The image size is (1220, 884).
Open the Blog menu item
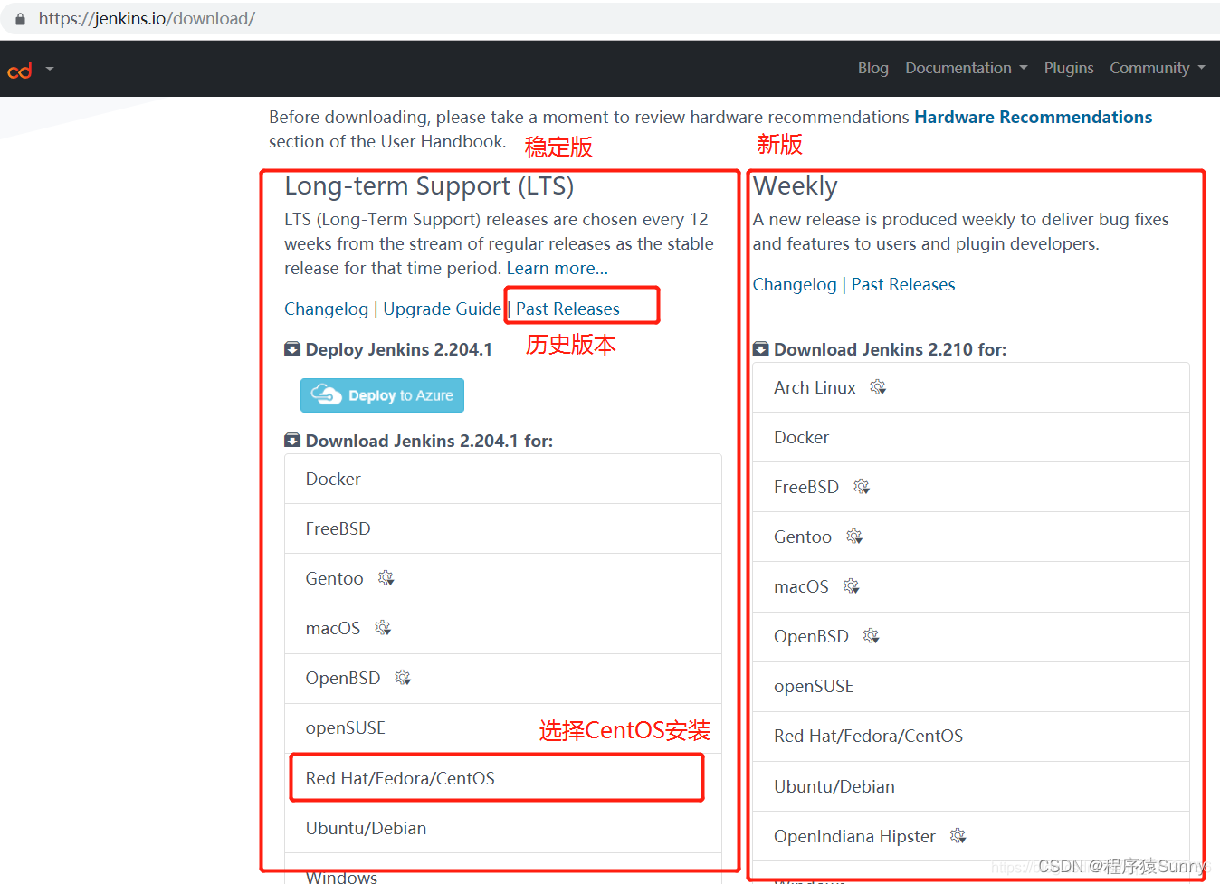pos(872,68)
